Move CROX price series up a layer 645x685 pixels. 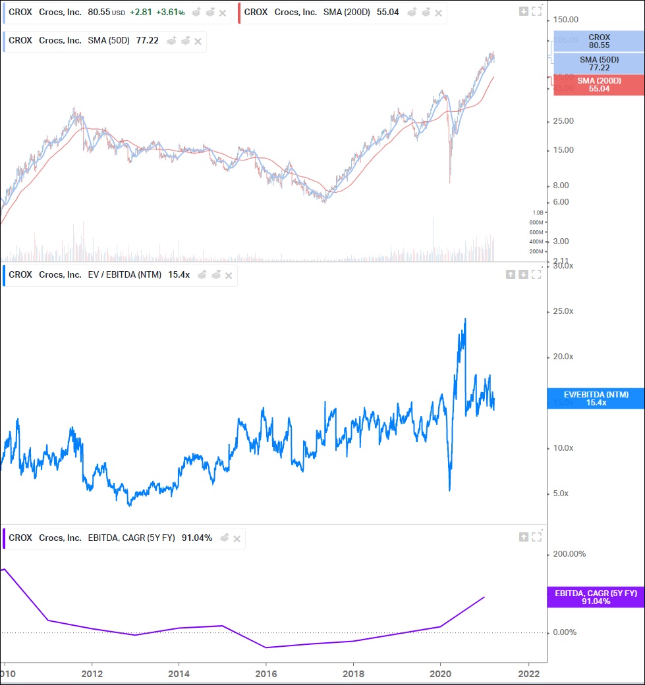tap(196, 13)
